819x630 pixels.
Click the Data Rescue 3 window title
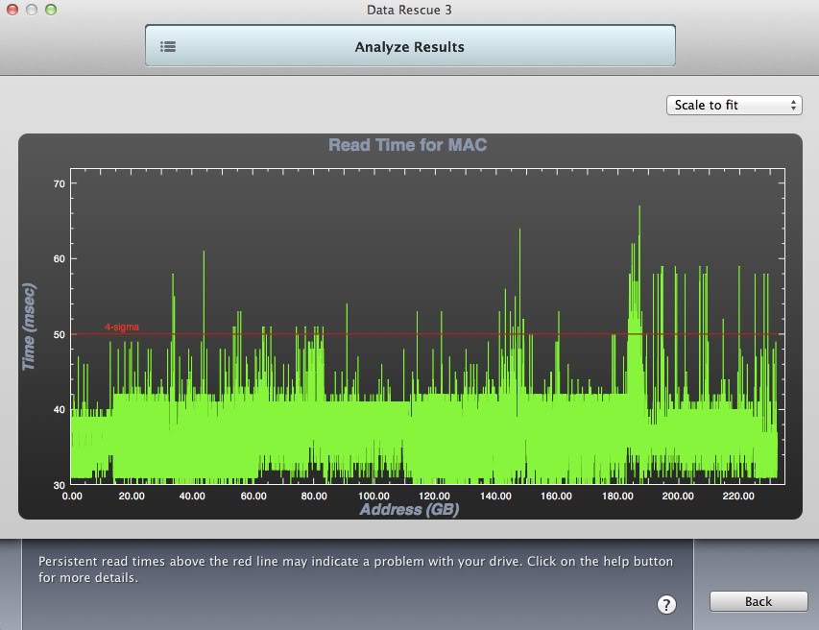[x=409, y=10]
